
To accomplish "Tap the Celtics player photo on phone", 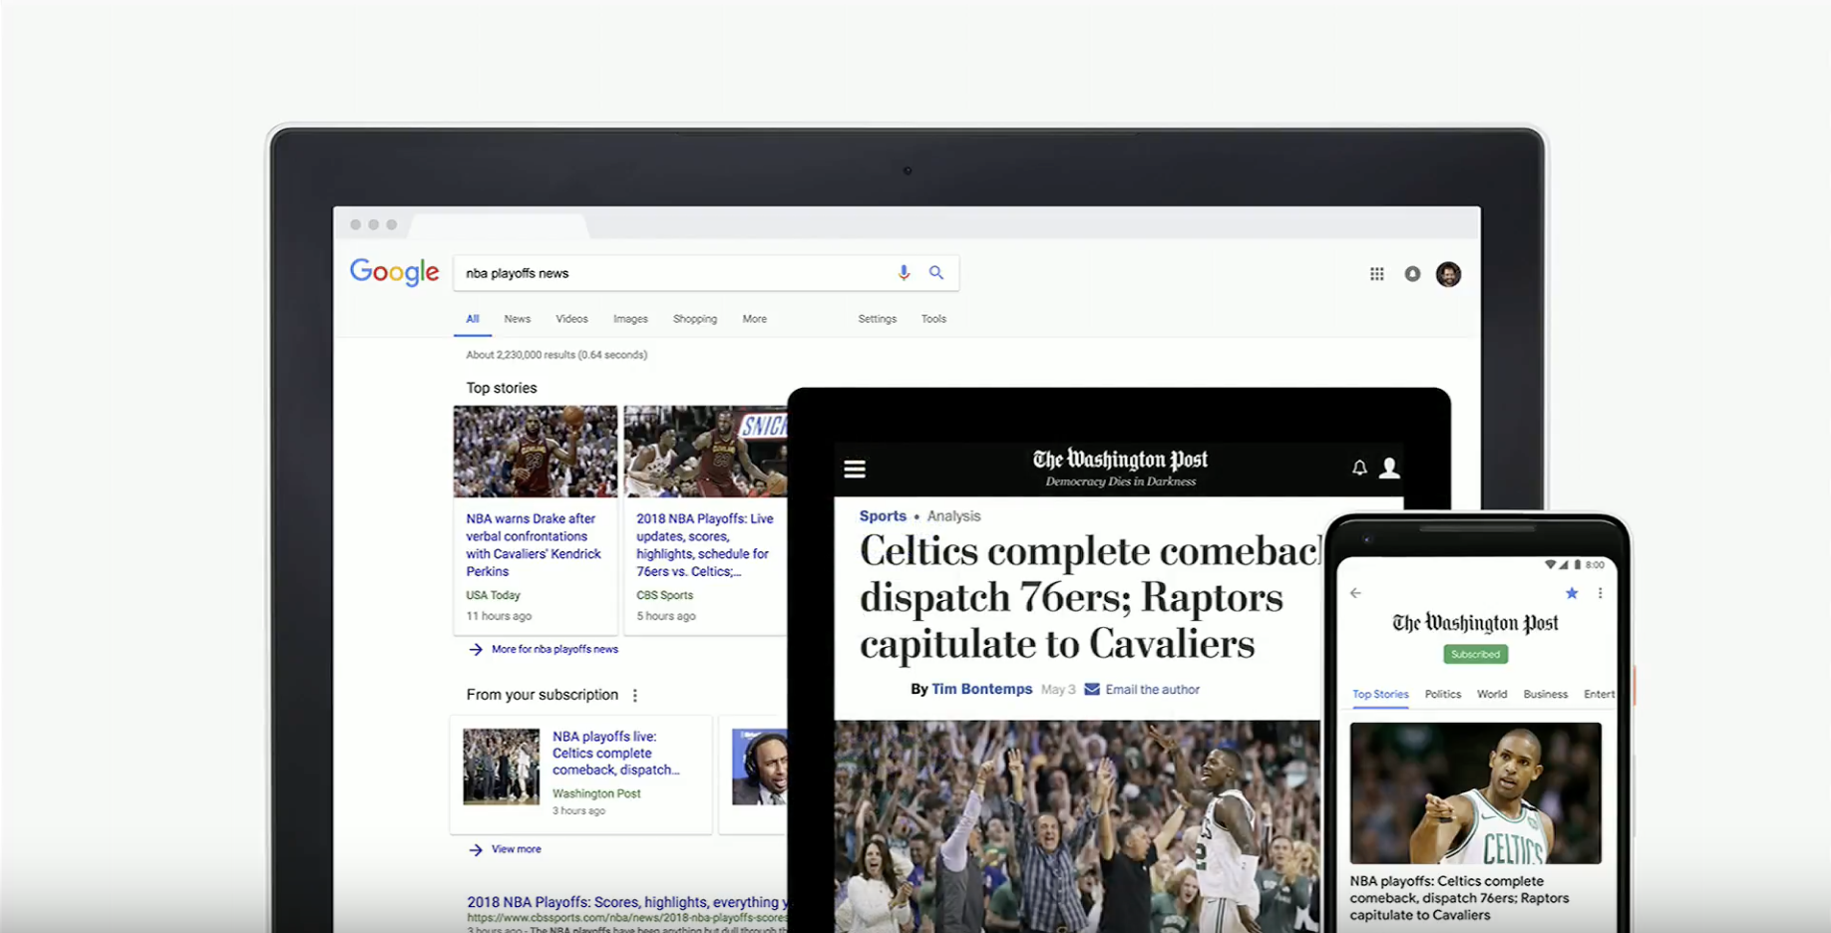I will (1475, 792).
